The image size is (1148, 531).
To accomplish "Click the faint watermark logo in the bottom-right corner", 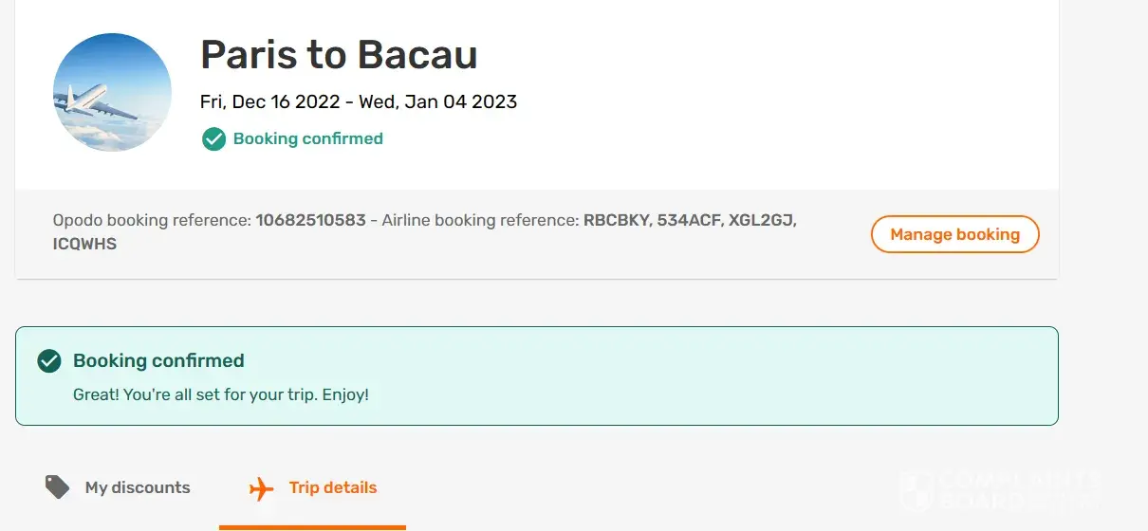I will tap(1000, 489).
